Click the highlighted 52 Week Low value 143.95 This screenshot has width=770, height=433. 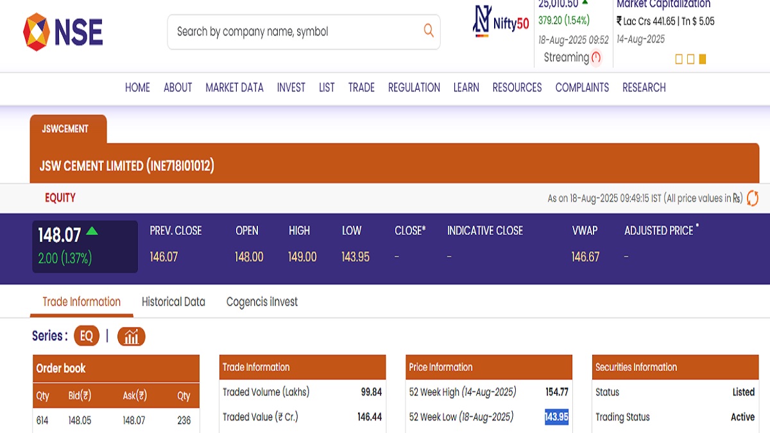(556, 417)
